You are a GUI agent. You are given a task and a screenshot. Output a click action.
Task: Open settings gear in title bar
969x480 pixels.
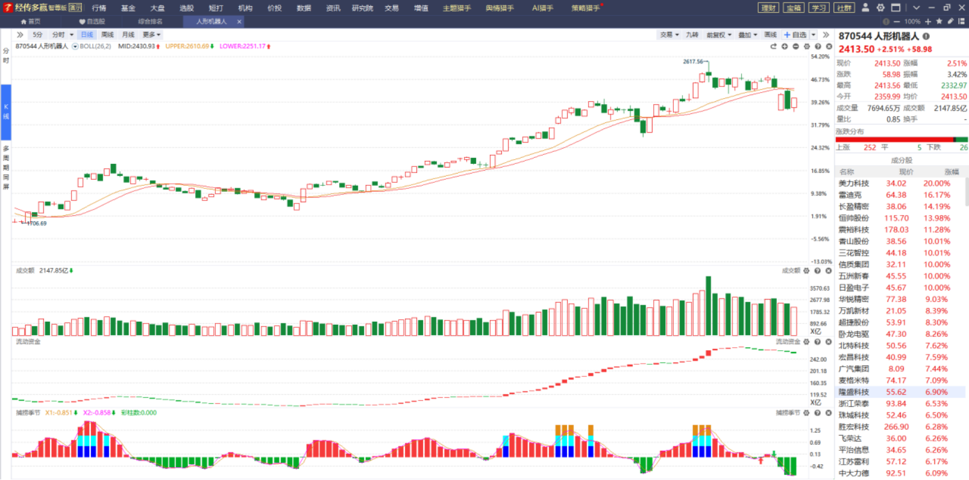tap(881, 8)
